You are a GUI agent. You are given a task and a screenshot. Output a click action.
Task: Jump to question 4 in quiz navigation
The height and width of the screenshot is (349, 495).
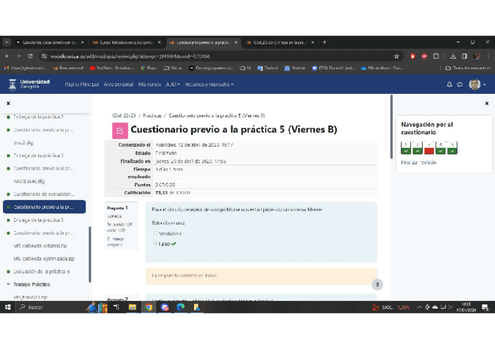(x=441, y=148)
